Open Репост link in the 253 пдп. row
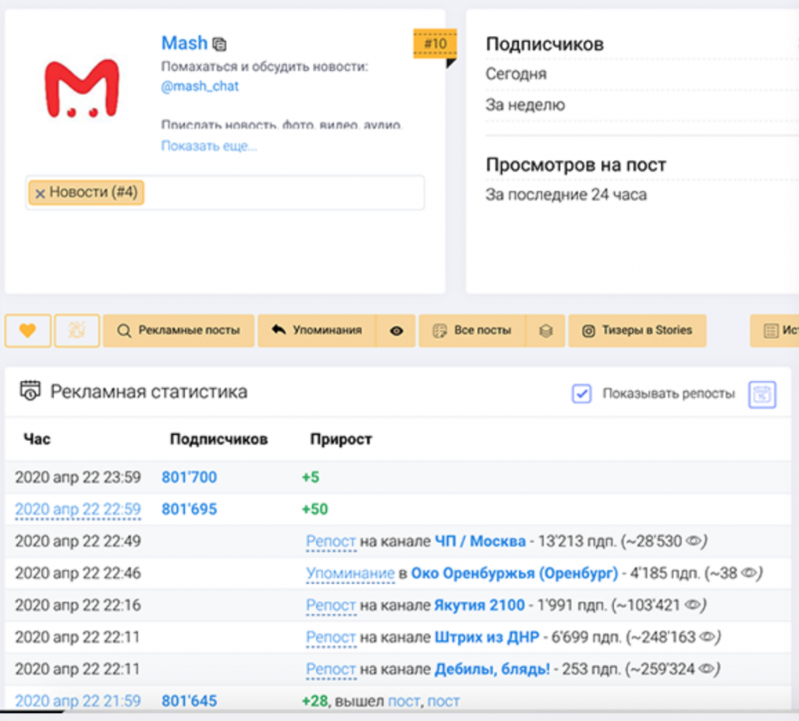Screen dimensions: 799x721 [331, 670]
